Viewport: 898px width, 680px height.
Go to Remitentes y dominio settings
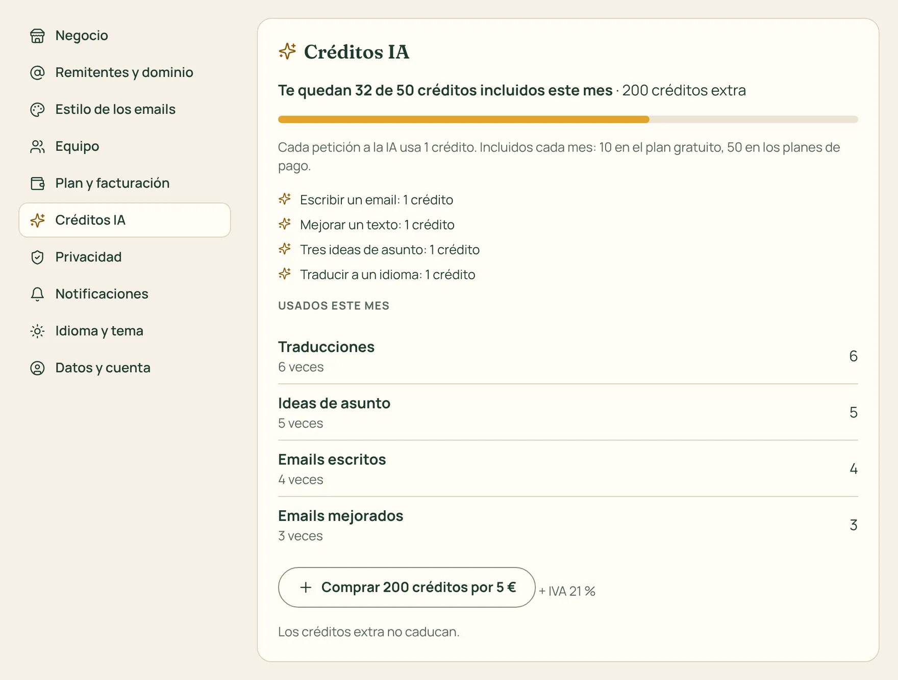(x=124, y=72)
